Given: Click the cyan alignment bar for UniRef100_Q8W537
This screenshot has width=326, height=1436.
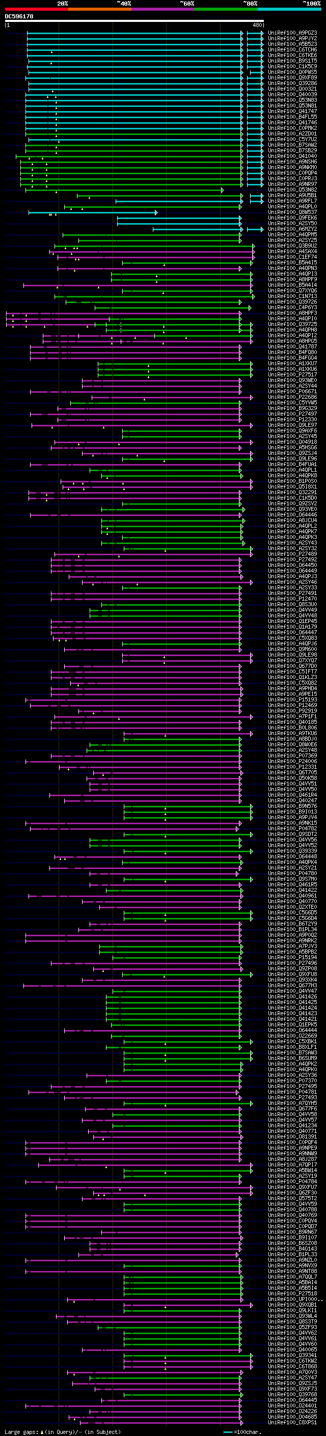Looking at the screenshot, I should pos(93,212).
